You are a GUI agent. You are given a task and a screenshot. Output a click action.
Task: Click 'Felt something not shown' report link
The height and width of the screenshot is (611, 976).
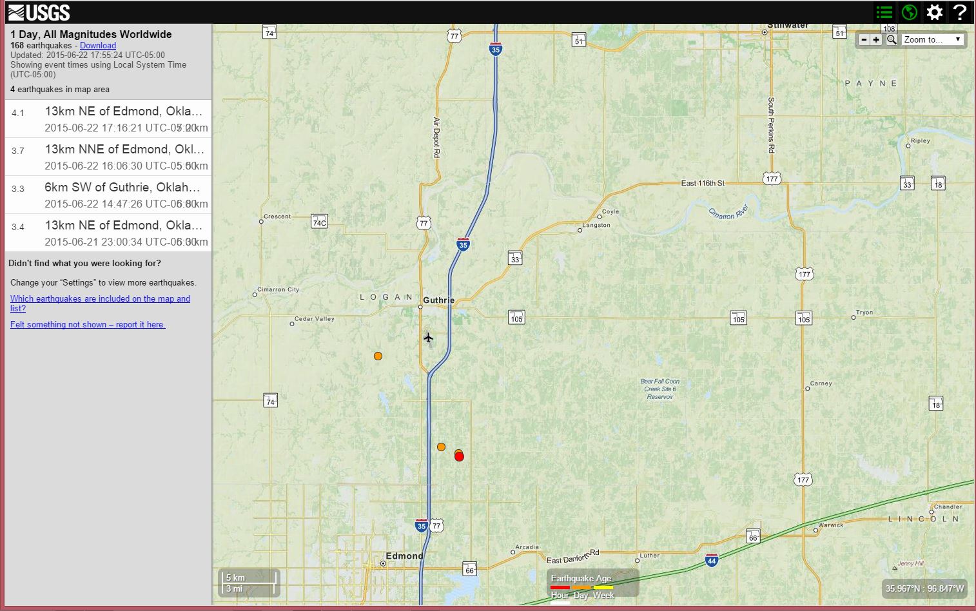[x=88, y=325]
